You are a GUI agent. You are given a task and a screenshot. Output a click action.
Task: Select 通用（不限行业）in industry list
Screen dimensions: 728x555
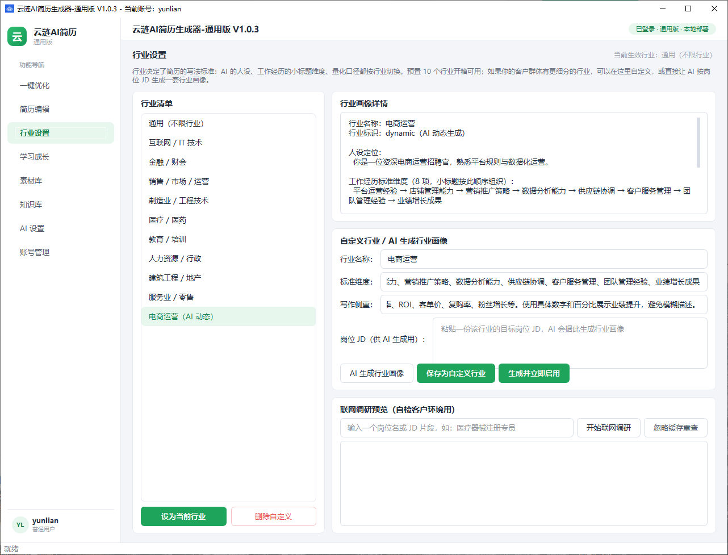(228, 123)
